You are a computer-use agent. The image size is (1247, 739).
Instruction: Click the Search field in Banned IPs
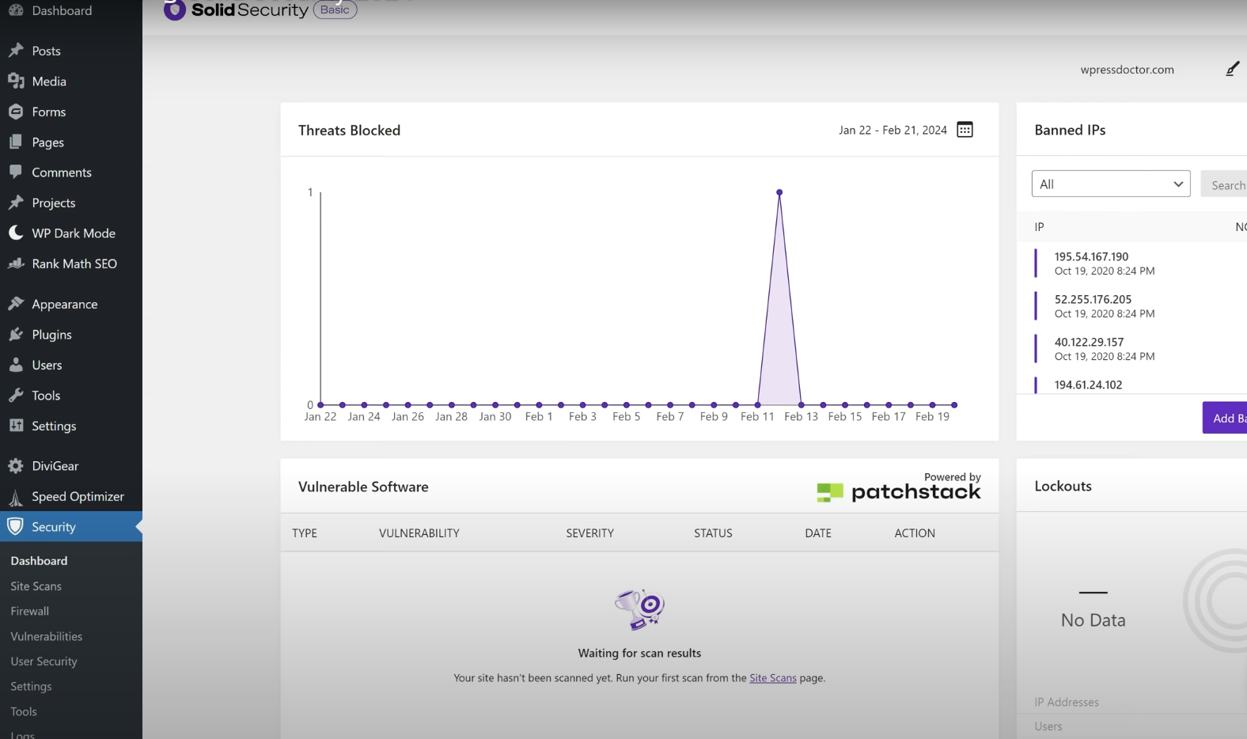(x=1225, y=185)
